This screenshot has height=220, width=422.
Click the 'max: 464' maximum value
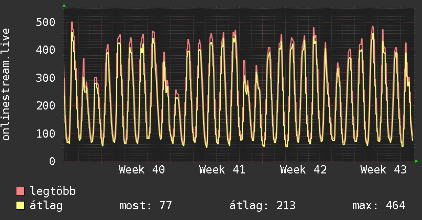(x=378, y=206)
